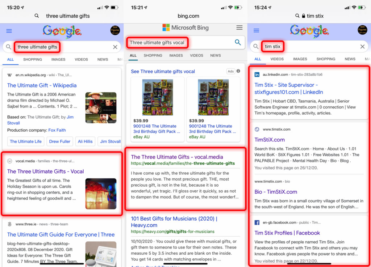The height and width of the screenshot is (267, 371).
Task: Select SHOPPING tab in left Google results
Action: coord(33,60)
